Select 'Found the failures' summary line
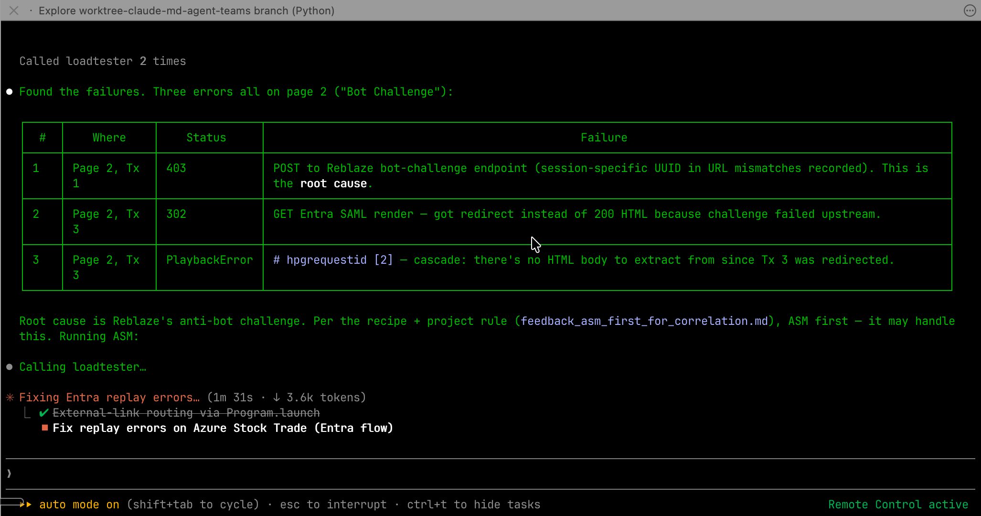Screen dimensions: 981x516 236,92
